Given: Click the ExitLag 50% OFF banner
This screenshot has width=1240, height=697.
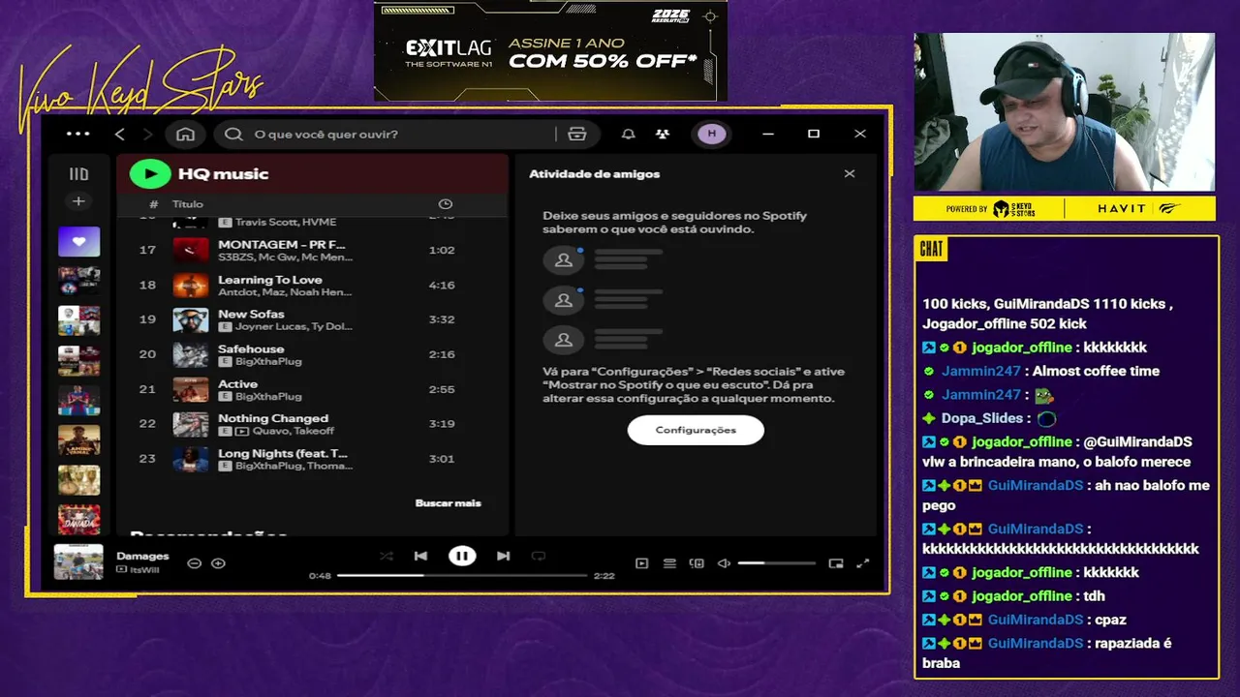Looking at the screenshot, I should point(550,50).
